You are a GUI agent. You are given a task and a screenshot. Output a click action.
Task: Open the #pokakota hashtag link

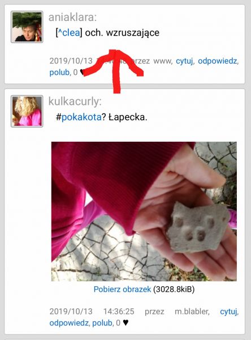(81, 117)
